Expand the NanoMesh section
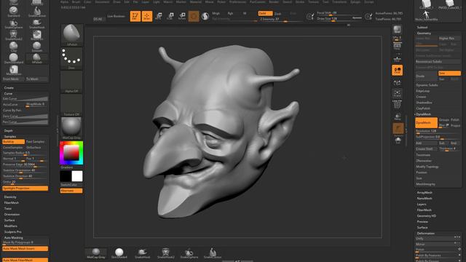 coord(424,199)
